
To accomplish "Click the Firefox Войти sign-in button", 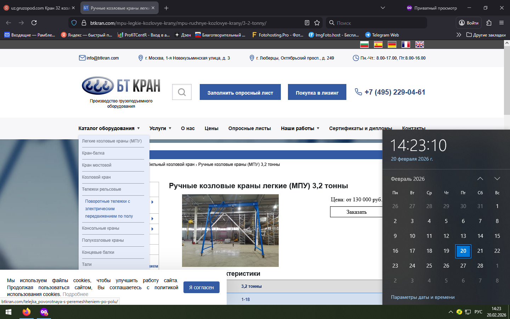I will [469, 23].
